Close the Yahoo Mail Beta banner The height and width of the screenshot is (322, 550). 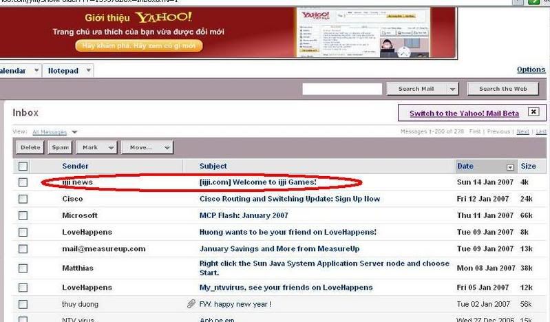point(533,112)
